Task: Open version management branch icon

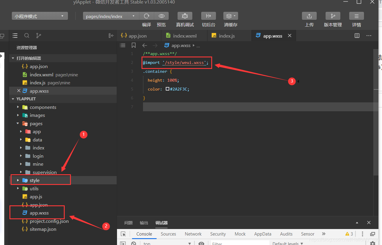Action: (x=333, y=16)
